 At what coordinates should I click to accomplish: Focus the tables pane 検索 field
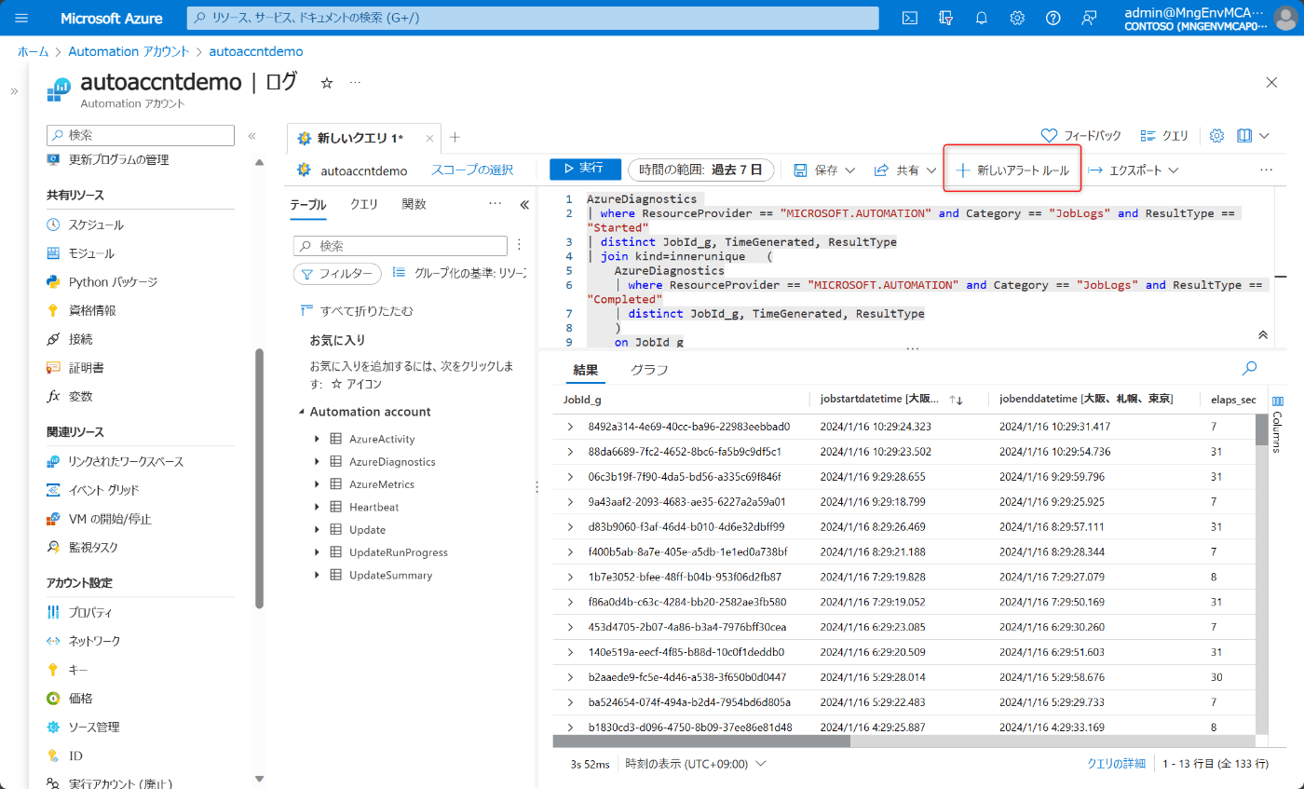(401, 246)
